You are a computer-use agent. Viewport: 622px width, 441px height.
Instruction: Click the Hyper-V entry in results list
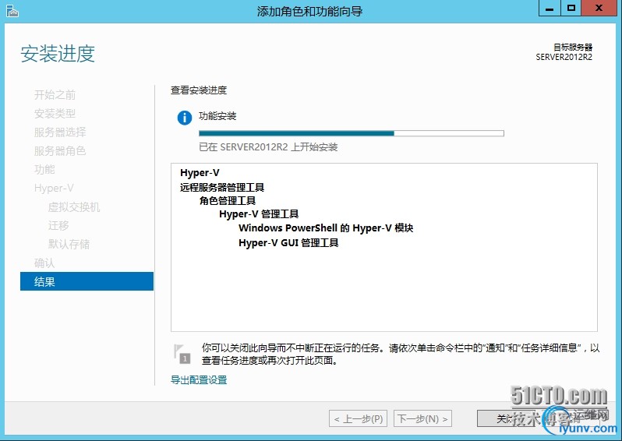[200, 173]
